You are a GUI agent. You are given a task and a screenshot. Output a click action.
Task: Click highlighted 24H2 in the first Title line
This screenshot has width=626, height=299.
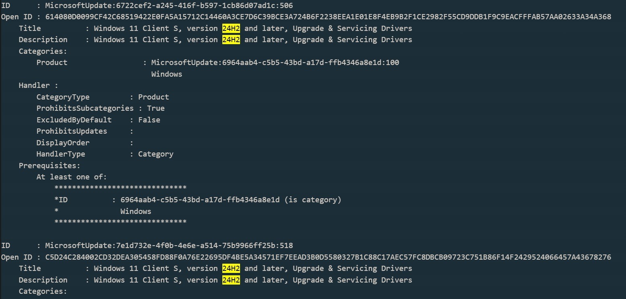[231, 28]
